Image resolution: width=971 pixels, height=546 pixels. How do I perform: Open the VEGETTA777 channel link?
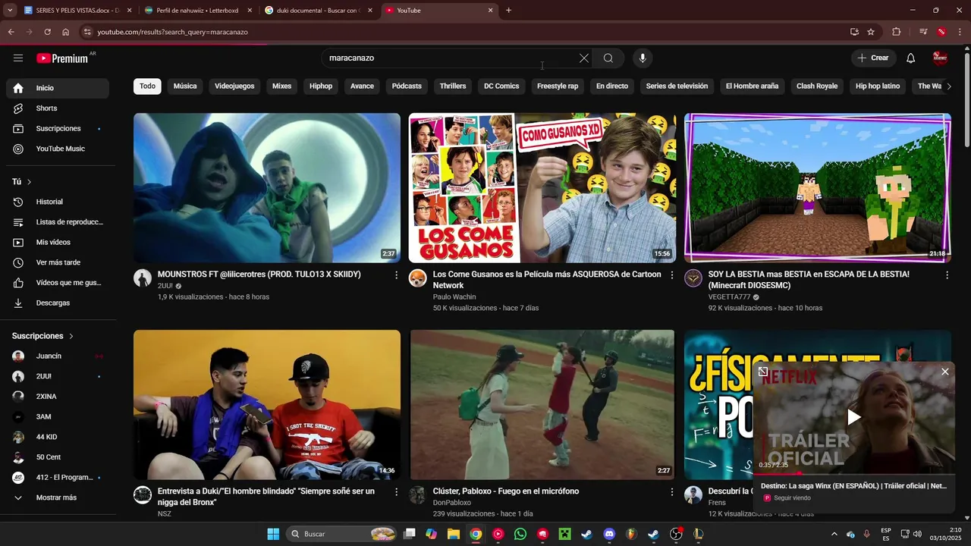pos(729,297)
